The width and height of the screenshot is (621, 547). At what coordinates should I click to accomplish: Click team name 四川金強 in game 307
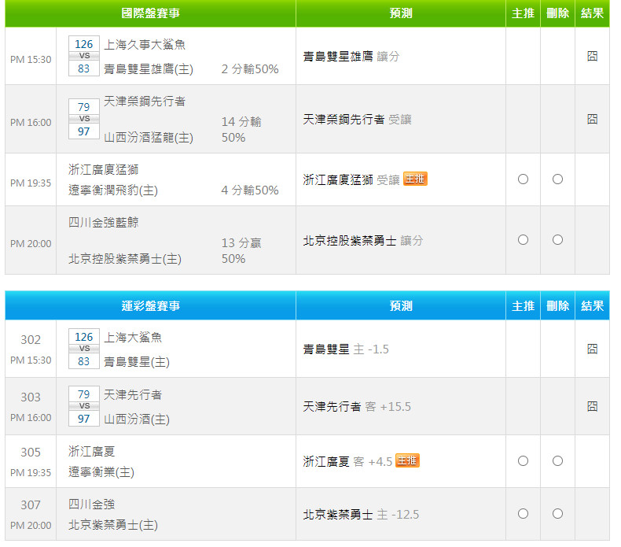[x=91, y=504]
